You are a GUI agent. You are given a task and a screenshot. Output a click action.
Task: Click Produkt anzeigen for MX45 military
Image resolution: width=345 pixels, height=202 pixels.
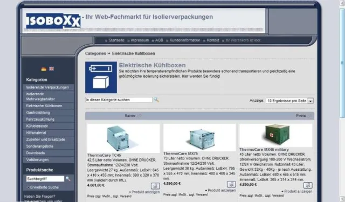[x=298, y=191]
